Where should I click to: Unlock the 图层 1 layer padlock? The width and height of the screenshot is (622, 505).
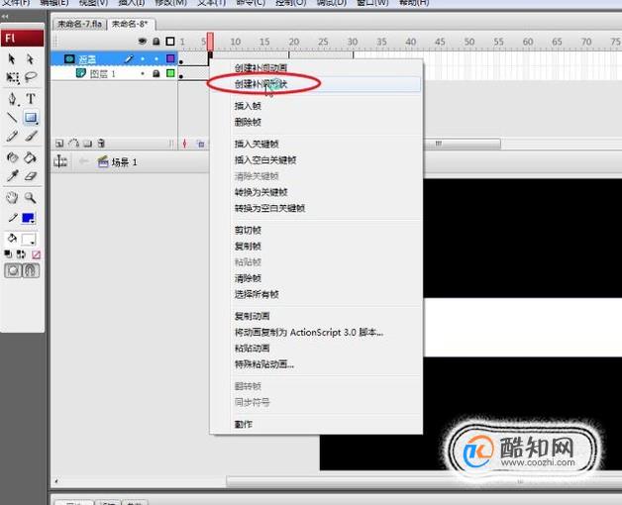[x=156, y=73]
